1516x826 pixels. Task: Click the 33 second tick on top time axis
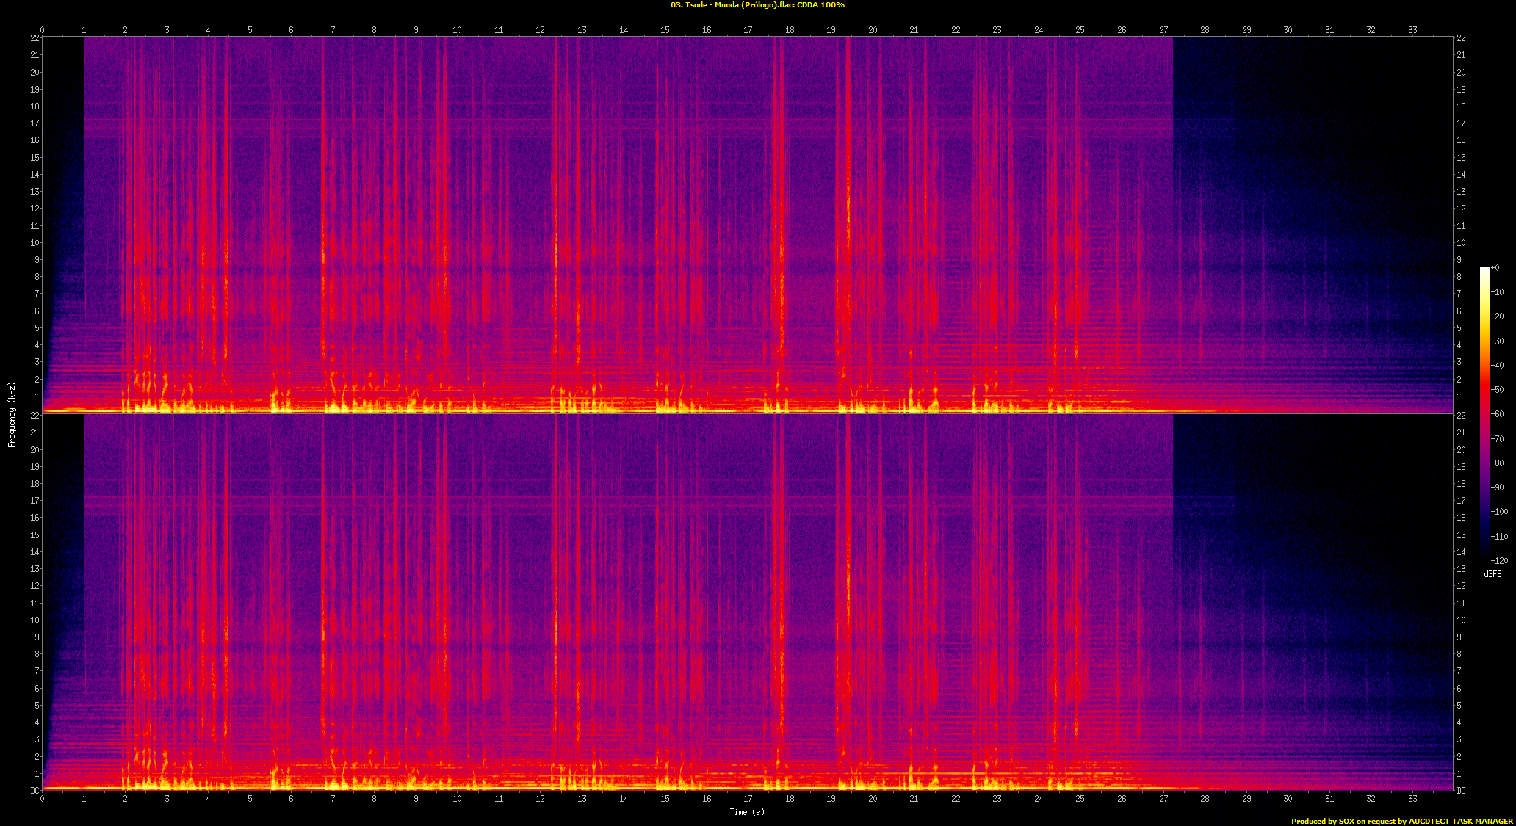point(1412,30)
